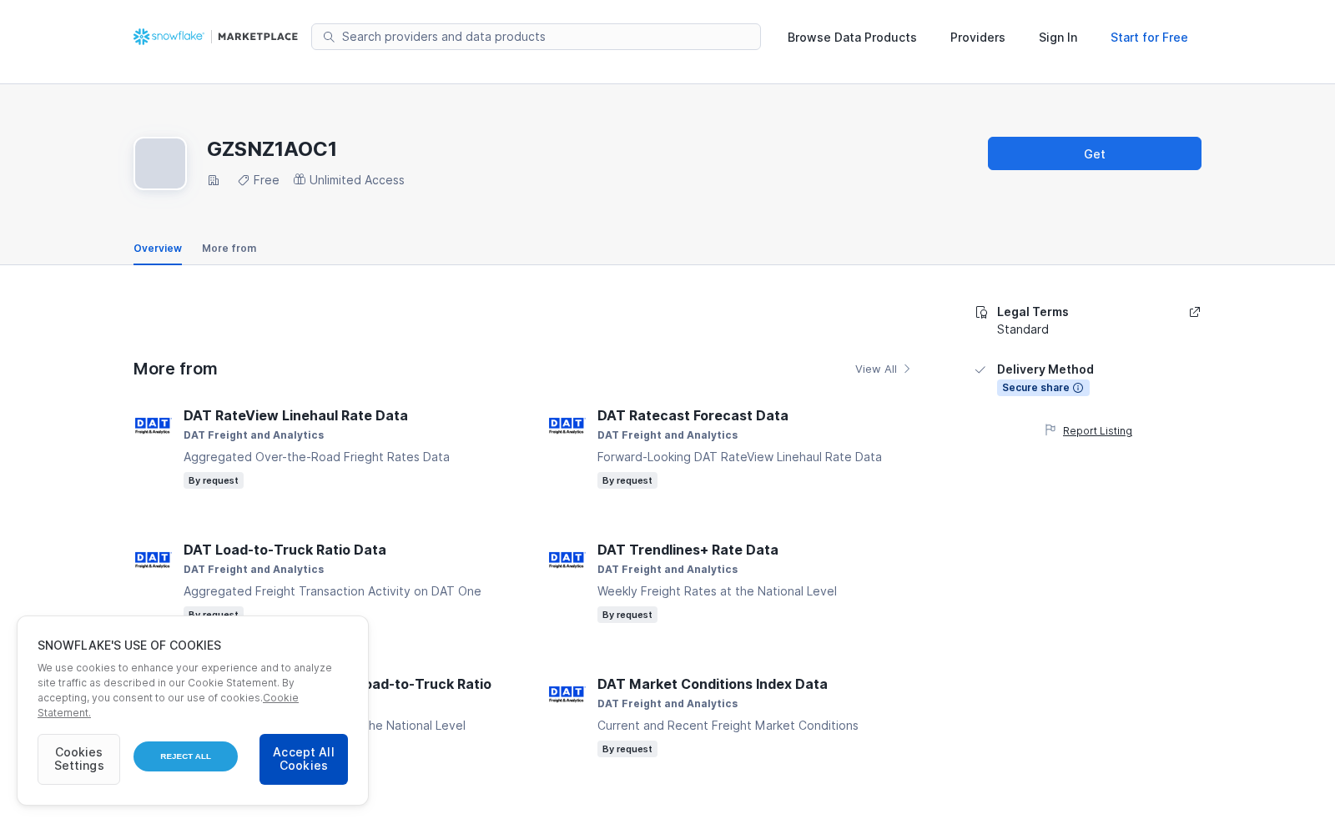Click the Standard text under Legal Terms

coord(1023,329)
